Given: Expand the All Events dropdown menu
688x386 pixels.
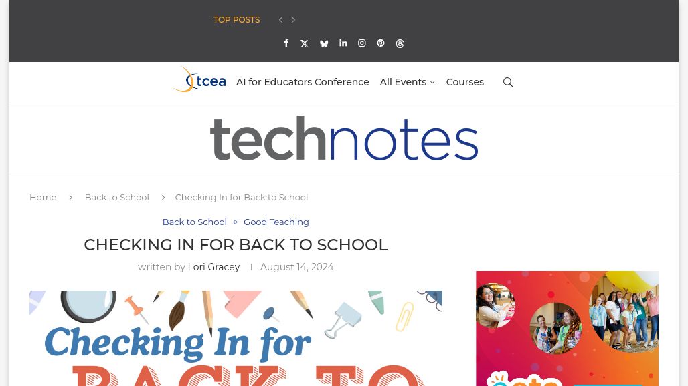Looking at the screenshot, I should [407, 82].
